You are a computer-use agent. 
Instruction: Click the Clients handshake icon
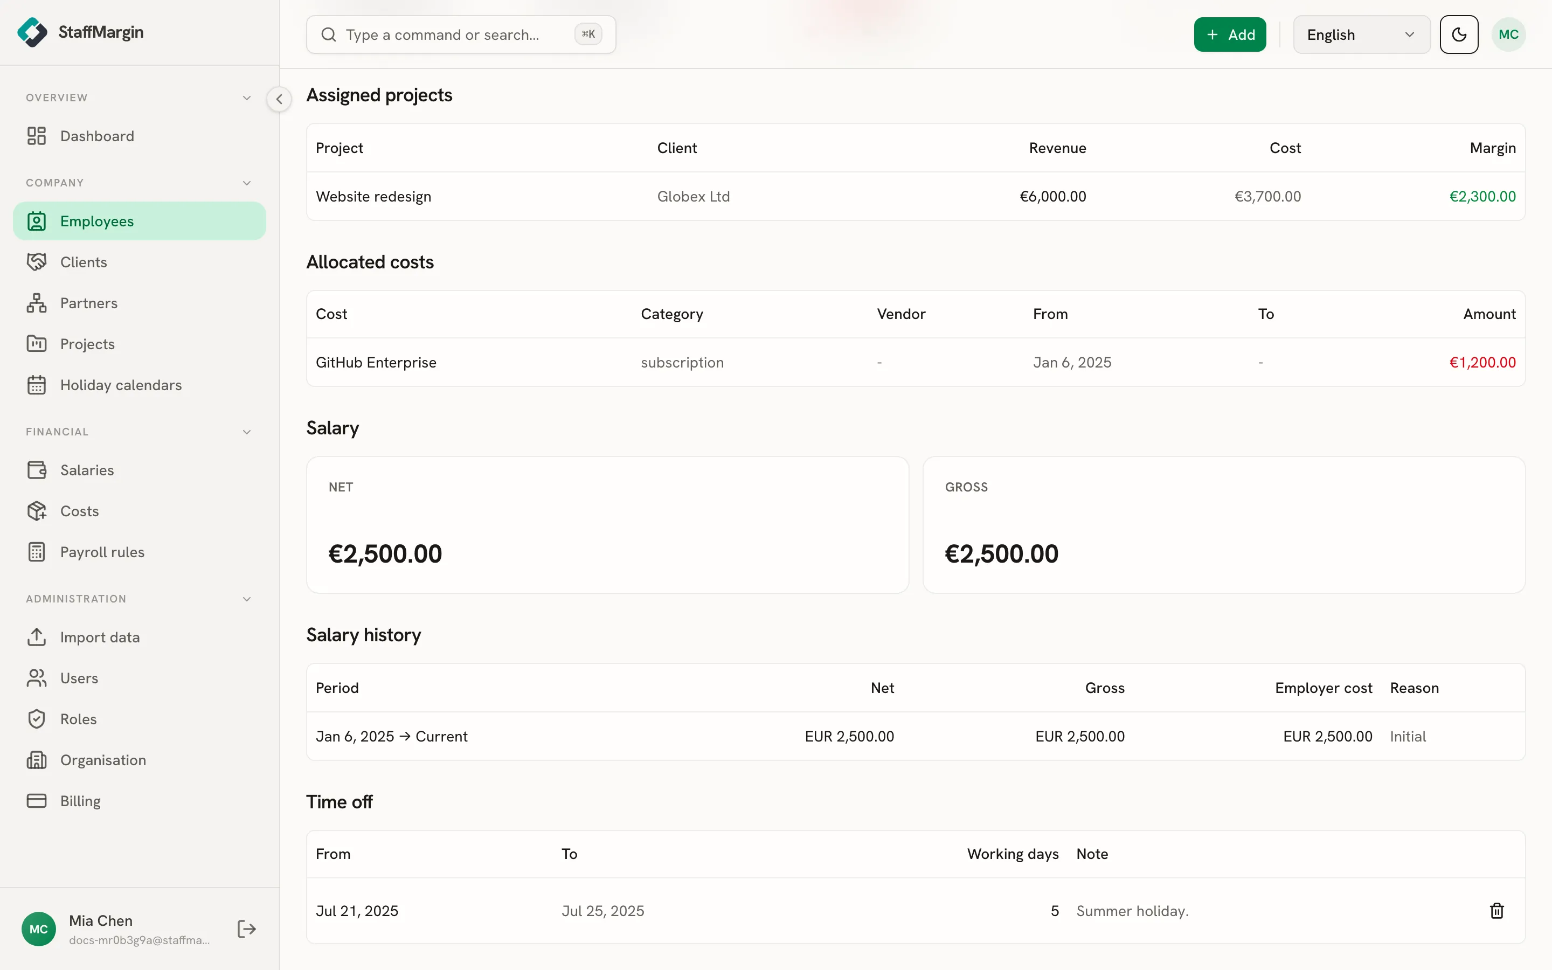37,262
